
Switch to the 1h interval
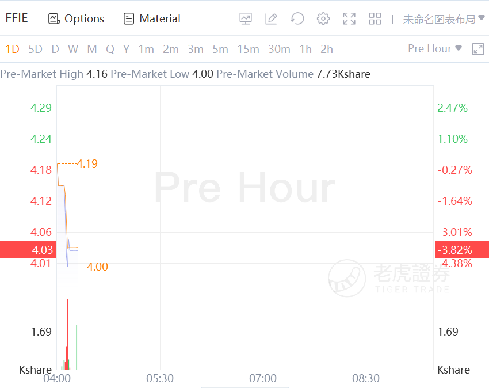(x=305, y=49)
